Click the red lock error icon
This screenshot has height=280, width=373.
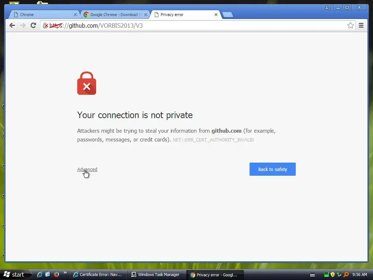tap(87, 83)
